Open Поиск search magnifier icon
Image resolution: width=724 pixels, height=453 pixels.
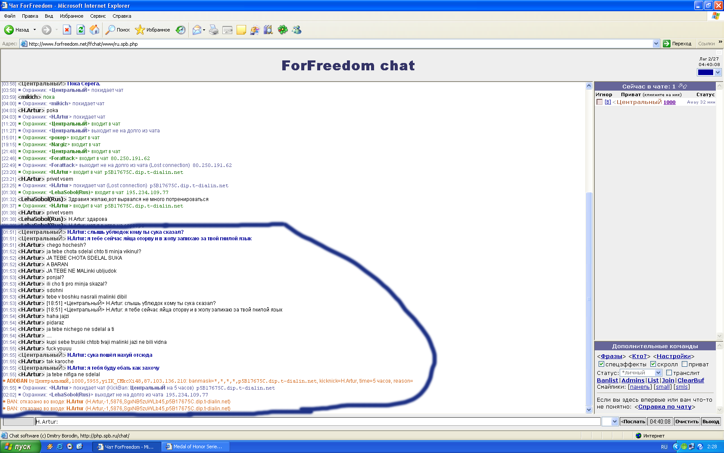pyautogui.click(x=111, y=30)
